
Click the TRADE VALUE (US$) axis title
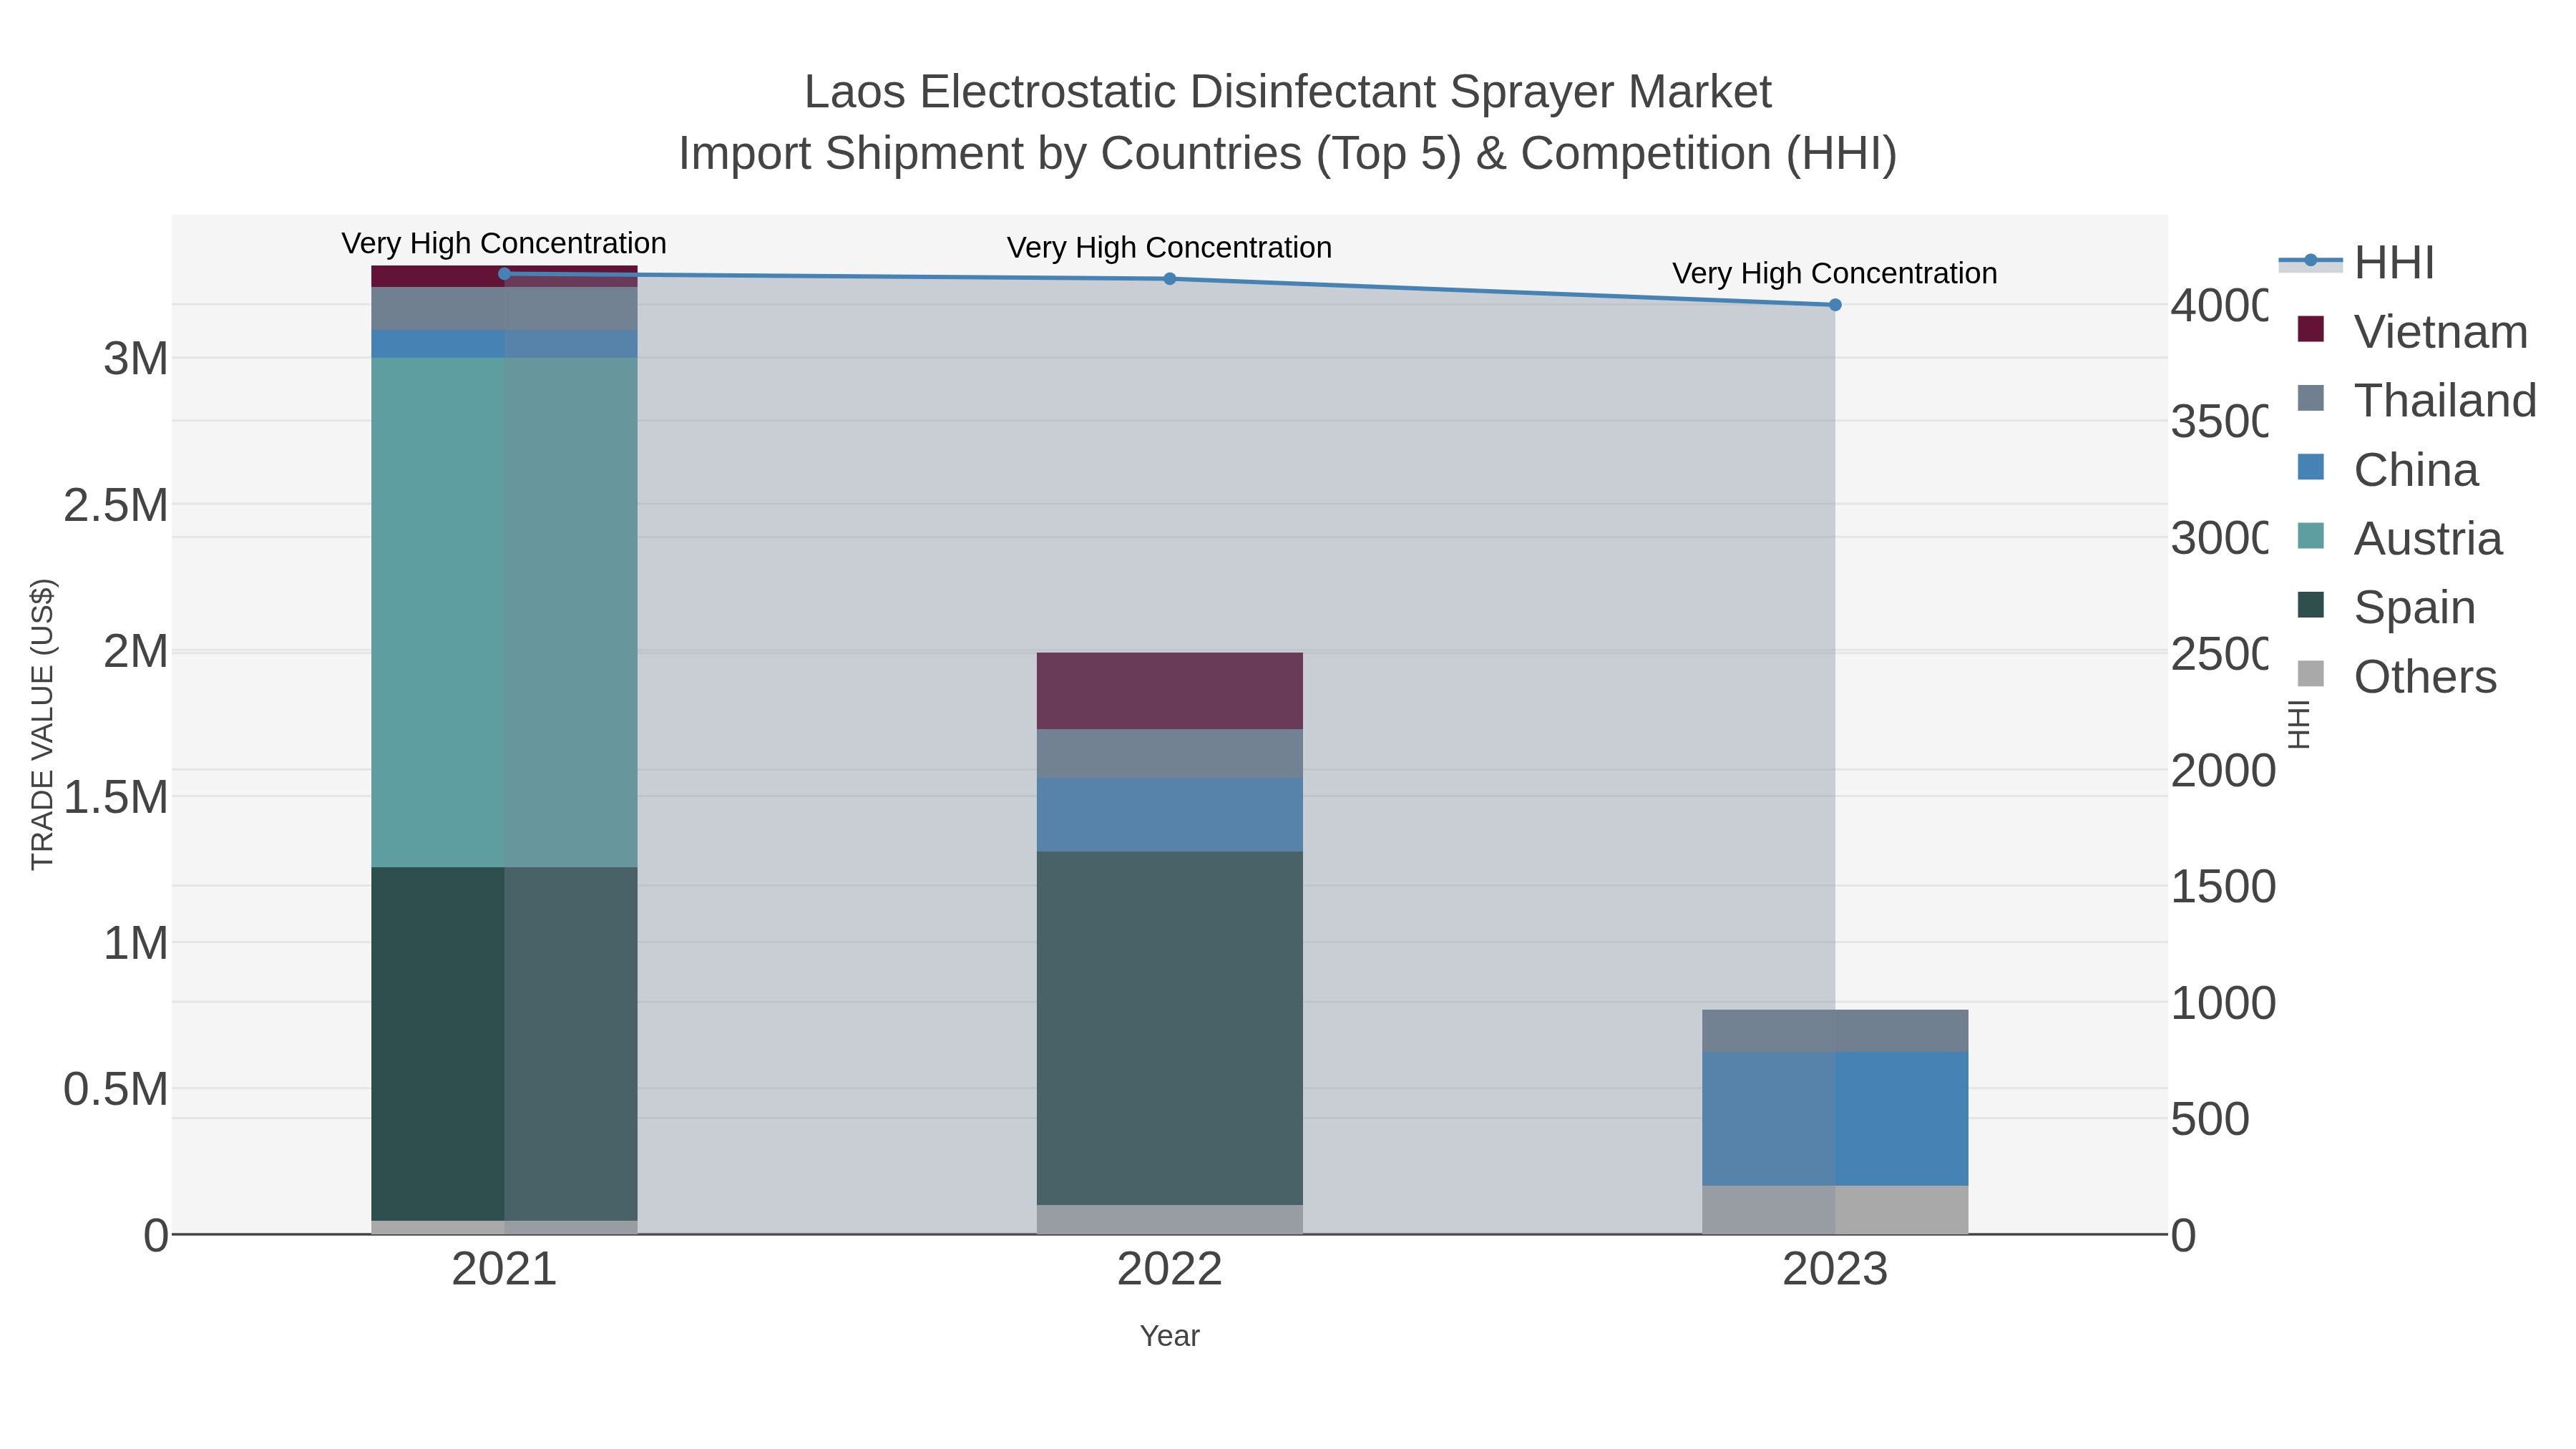click(42, 724)
